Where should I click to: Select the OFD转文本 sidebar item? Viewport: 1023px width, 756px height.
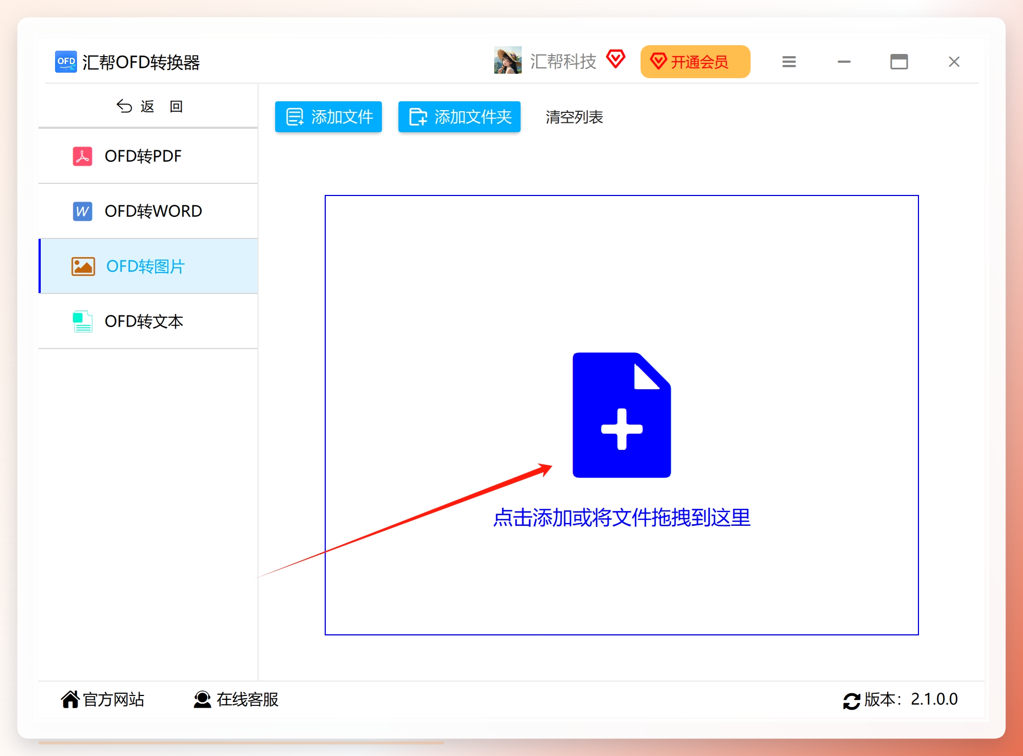click(148, 322)
